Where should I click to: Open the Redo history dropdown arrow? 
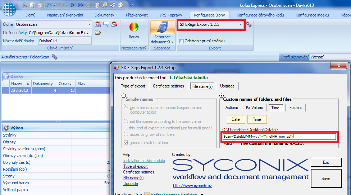click(67, 5)
